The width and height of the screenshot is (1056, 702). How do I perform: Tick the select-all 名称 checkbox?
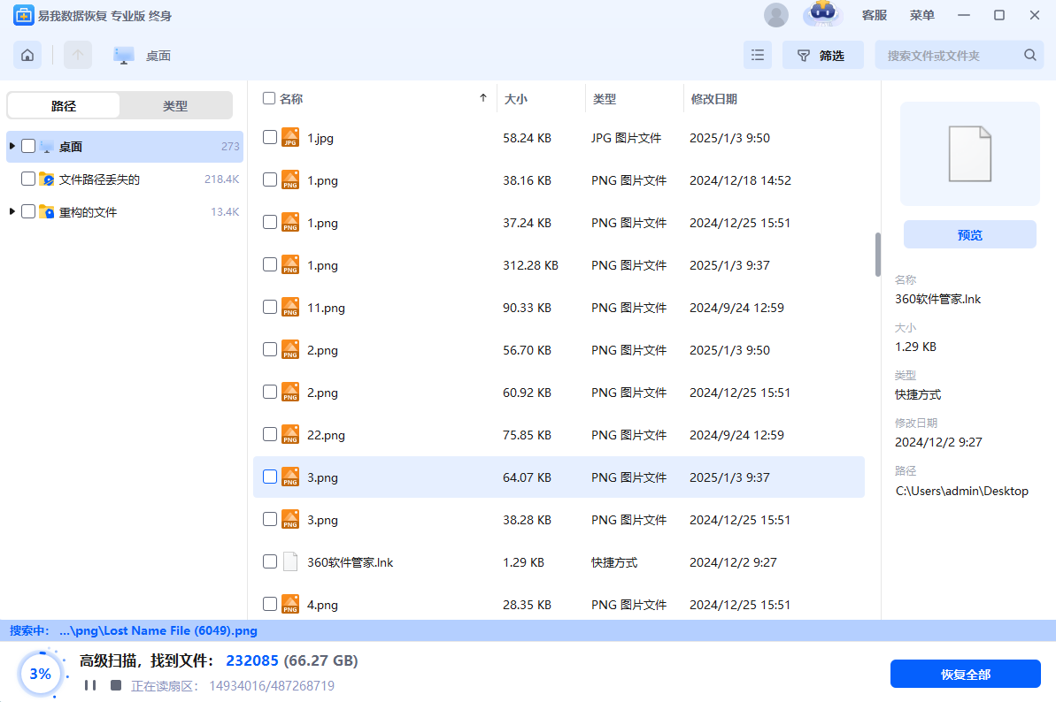269,98
